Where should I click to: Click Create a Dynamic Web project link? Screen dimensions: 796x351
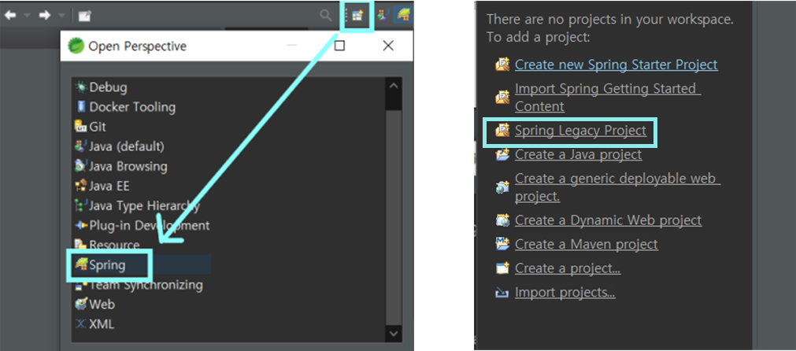[608, 220]
